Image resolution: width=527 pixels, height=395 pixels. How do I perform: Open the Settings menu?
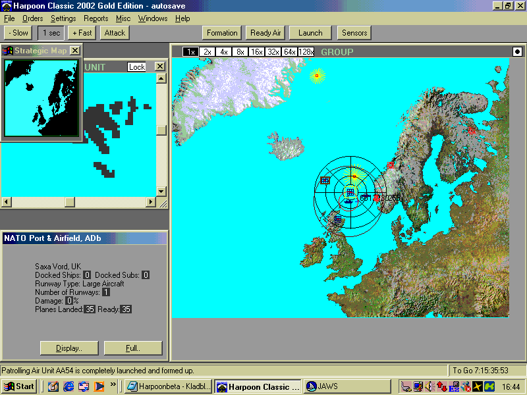[x=63, y=18]
